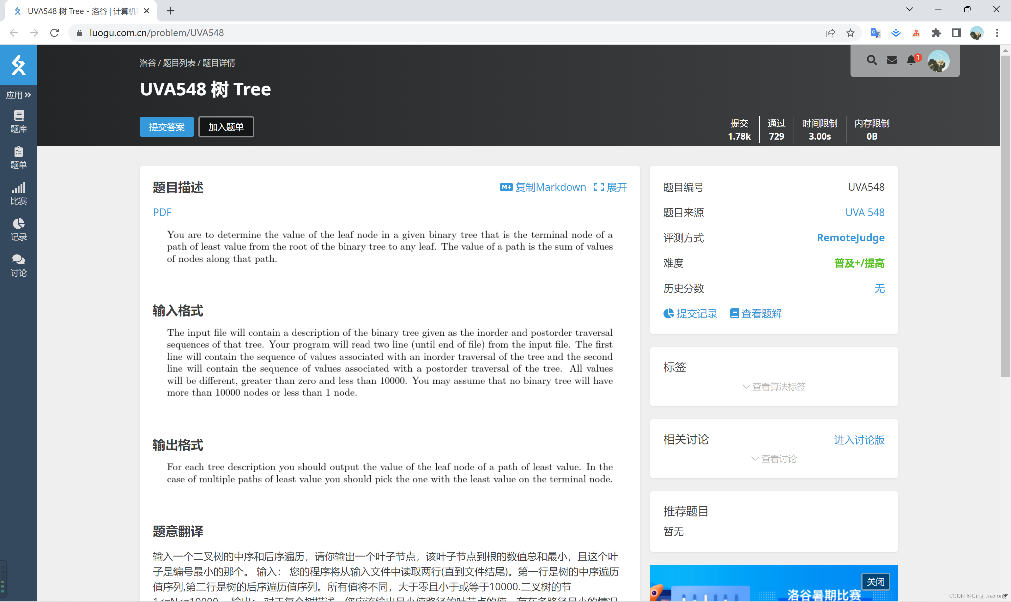
Task: Open the 记录 records sidebar icon
Action: pyautogui.click(x=18, y=229)
